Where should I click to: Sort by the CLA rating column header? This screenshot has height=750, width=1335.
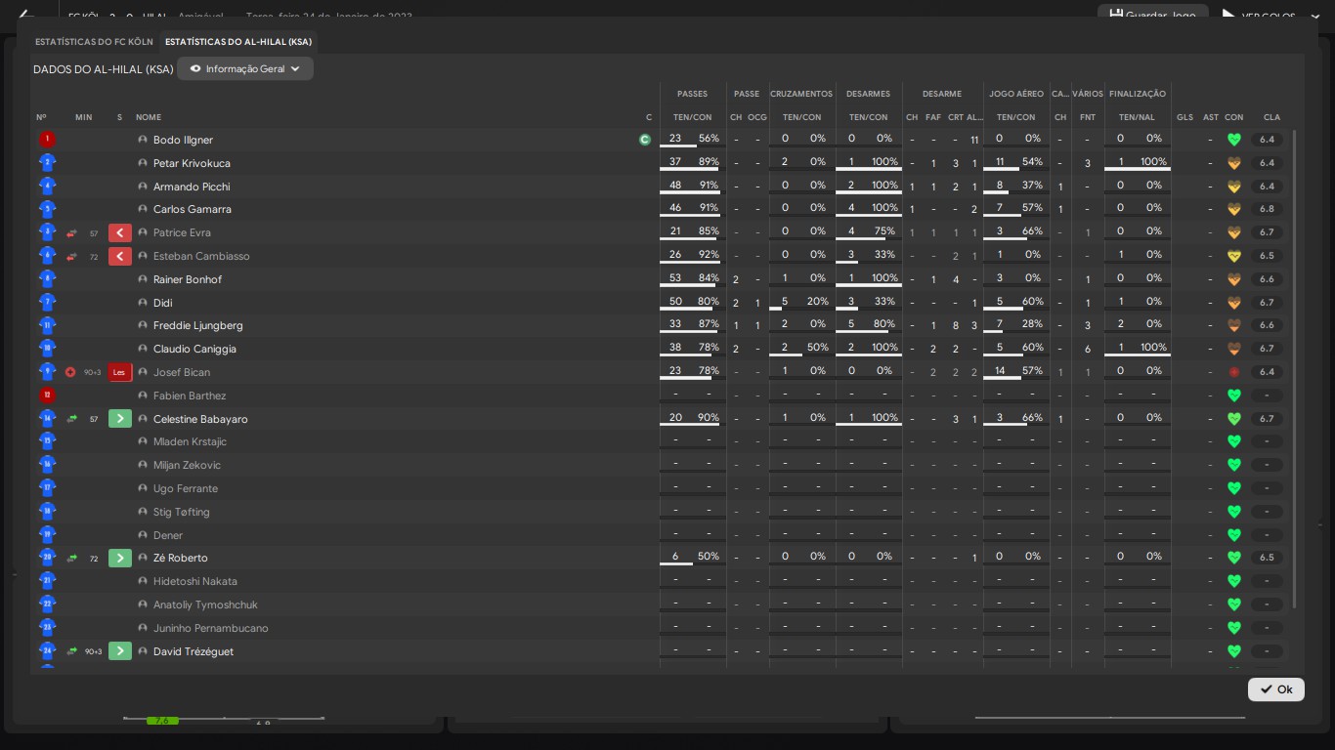click(x=1271, y=117)
